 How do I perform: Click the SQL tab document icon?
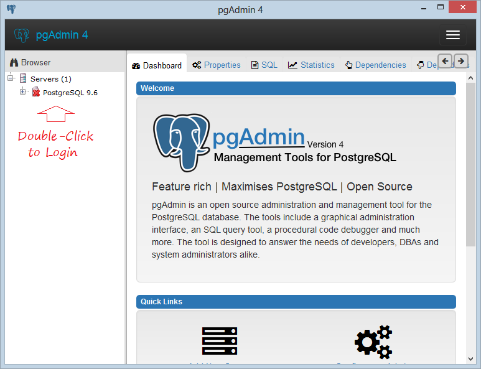click(x=255, y=65)
